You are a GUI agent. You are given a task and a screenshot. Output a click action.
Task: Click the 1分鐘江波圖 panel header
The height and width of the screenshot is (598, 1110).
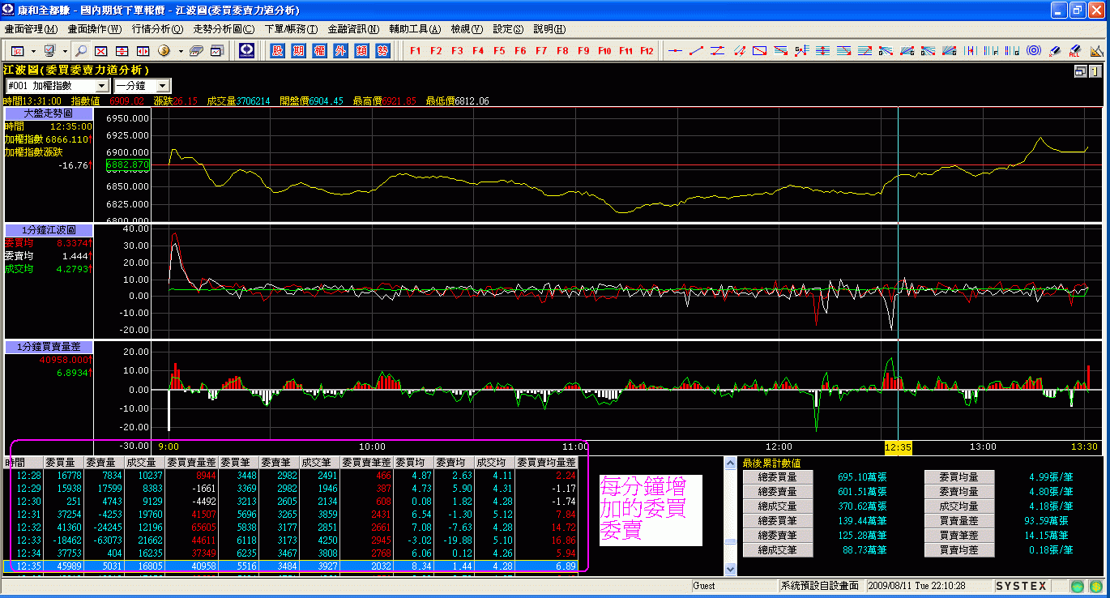49,230
